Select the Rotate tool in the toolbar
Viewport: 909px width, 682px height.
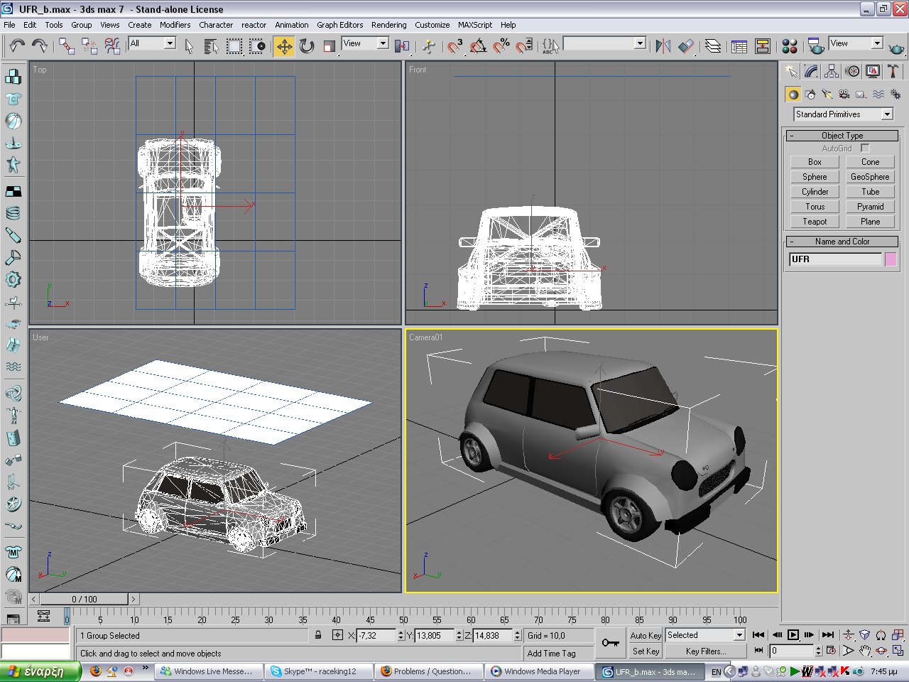307,46
